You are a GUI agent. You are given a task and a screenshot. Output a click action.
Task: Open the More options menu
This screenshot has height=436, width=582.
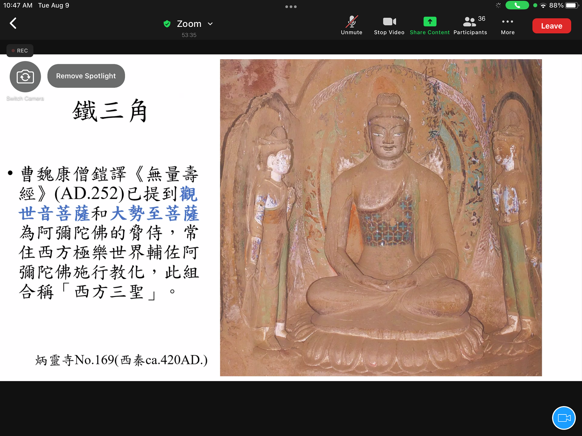[x=508, y=26]
